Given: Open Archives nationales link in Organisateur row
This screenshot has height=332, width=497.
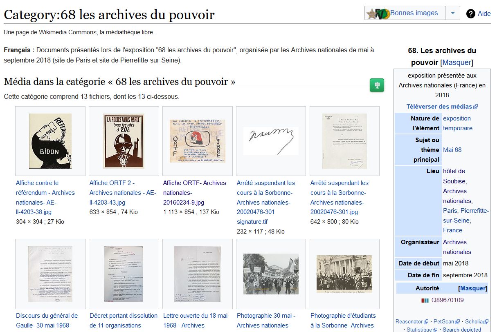Looking at the screenshot, I should pyautogui.click(x=457, y=247).
